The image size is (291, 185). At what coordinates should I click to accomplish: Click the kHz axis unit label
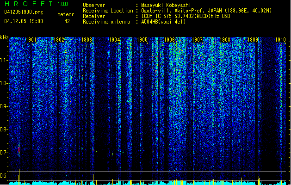(x=4, y=37)
